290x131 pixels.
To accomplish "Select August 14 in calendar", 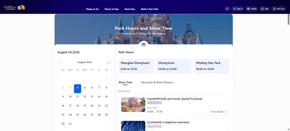I will (99, 96).
